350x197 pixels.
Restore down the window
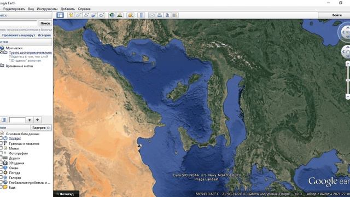341,3
